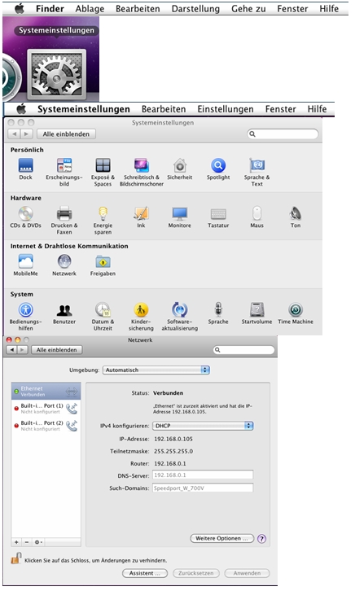Open IPv4 konfigurieren DHCP dropdown
Viewport: 355px width, 591px height.
pos(203,426)
